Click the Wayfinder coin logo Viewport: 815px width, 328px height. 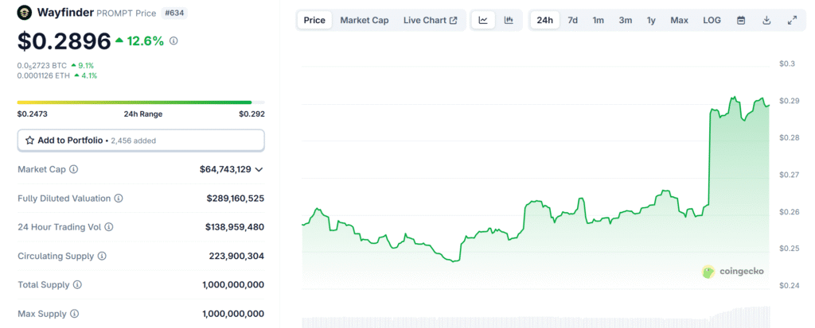24,13
